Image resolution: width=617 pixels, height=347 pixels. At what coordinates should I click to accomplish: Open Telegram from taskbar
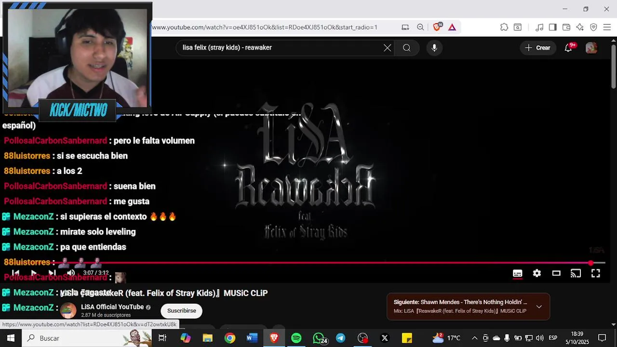click(x=341, y=338)
